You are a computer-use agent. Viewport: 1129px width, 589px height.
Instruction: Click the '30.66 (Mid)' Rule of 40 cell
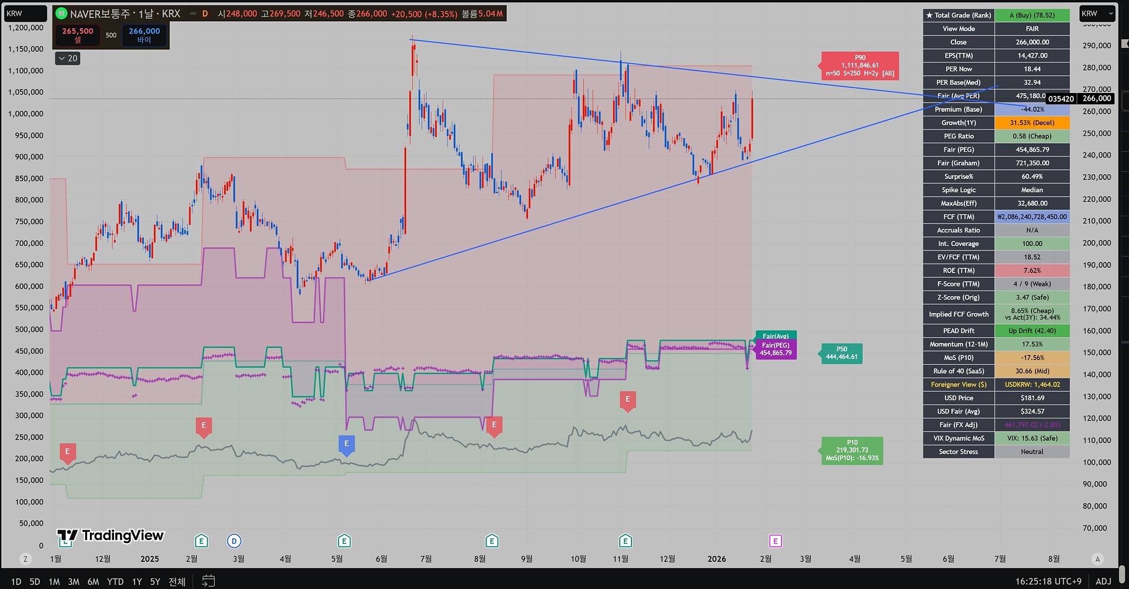pyautogui.click(x=1032, y=371)
